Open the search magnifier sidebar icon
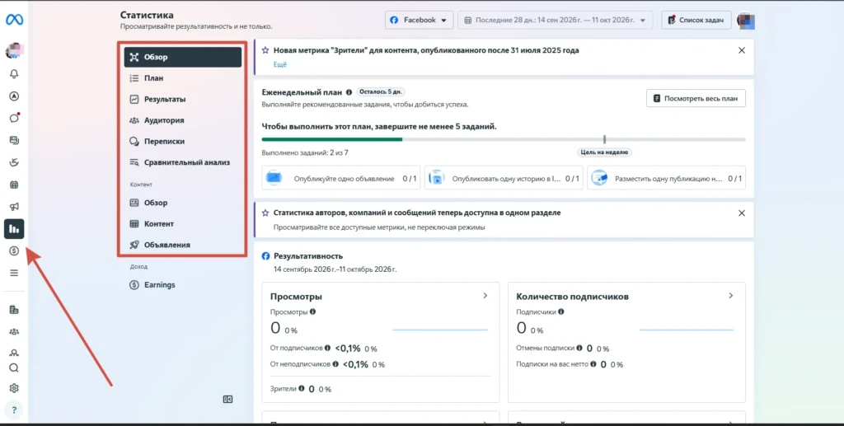This screenshot has width=844, height=426. [x=14, y=367]
